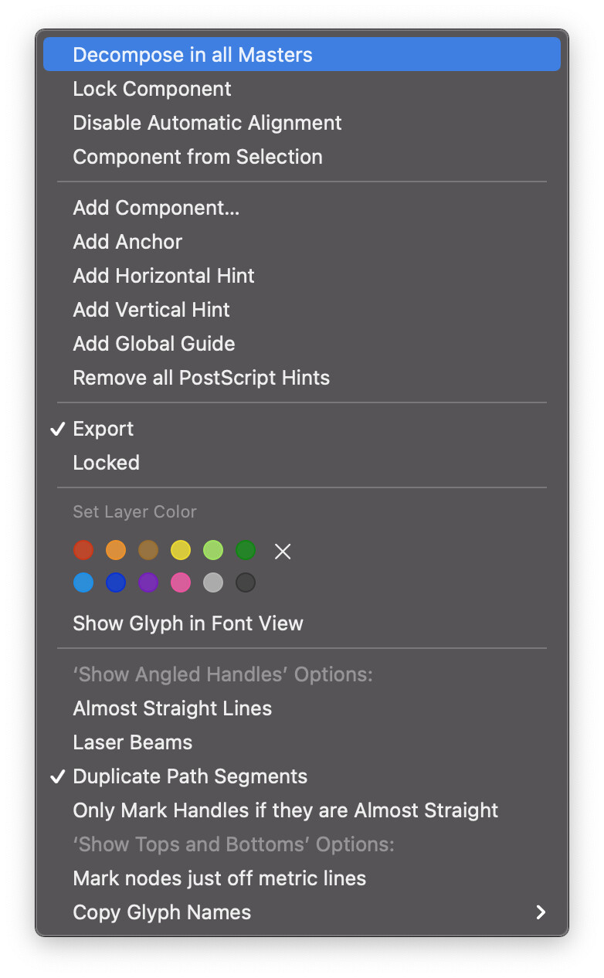Enable Almost Straight Lines option
Image resolution: width=604 pixels, height=978 pixels.
click(x=172, y=708)
